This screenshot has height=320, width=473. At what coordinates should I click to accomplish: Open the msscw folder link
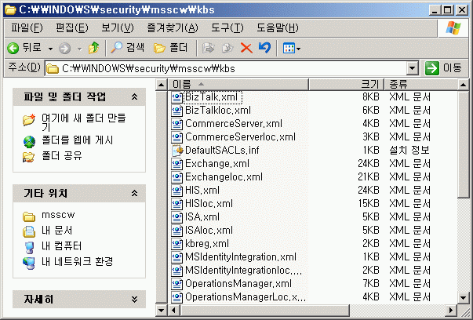pos(58,215)
